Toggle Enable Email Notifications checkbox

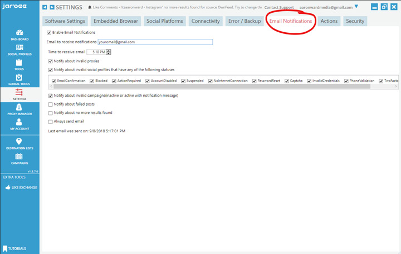tap(49, 33)
